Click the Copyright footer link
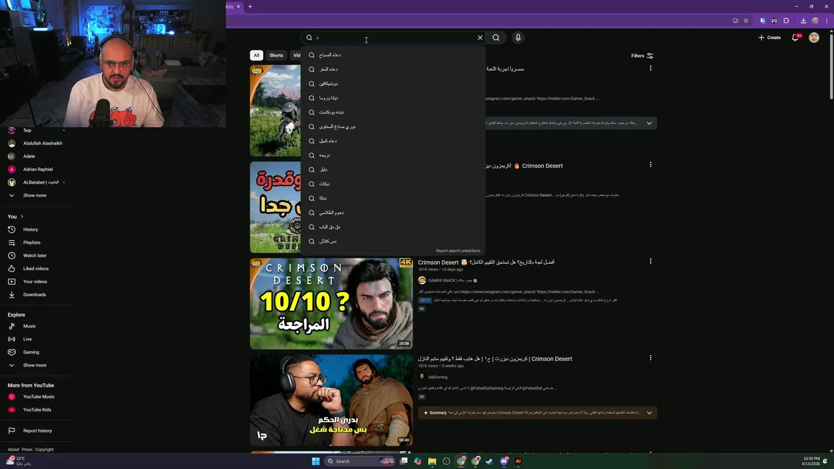Screen dimensions: 834x469 coord(44,449)
